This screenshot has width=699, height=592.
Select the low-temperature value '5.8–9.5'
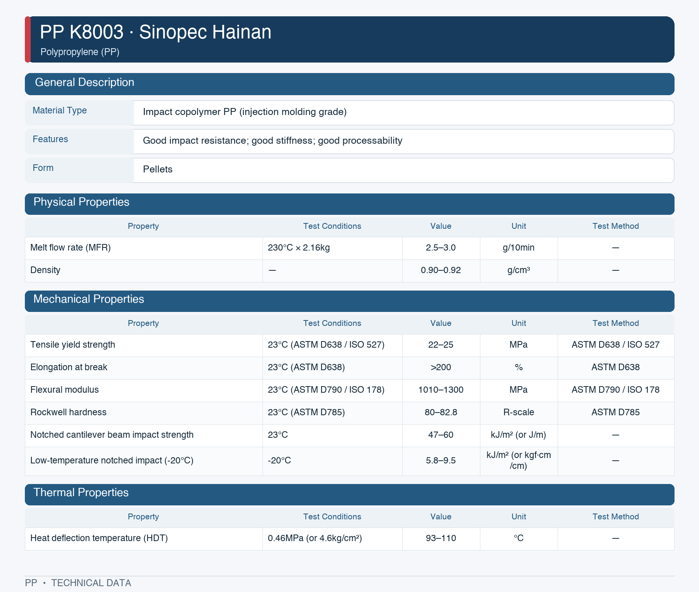click(441, 460)
